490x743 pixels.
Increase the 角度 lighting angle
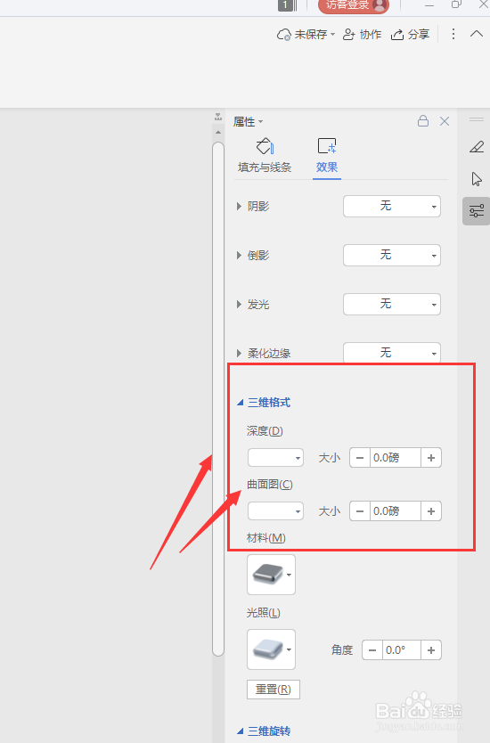431,650
